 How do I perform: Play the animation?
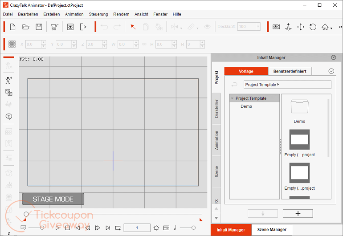57,228
